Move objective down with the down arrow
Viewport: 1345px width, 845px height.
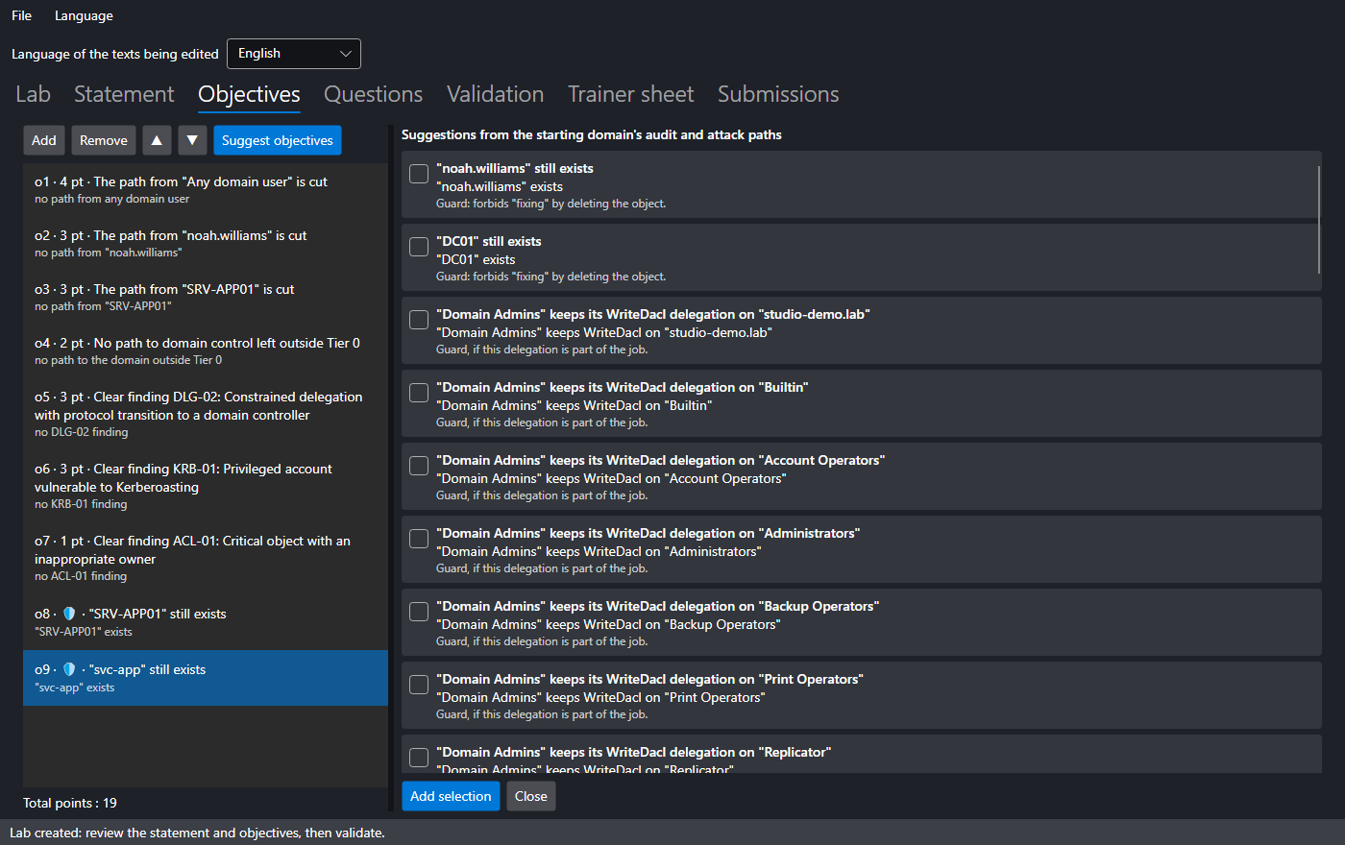(x=192, y=140)
